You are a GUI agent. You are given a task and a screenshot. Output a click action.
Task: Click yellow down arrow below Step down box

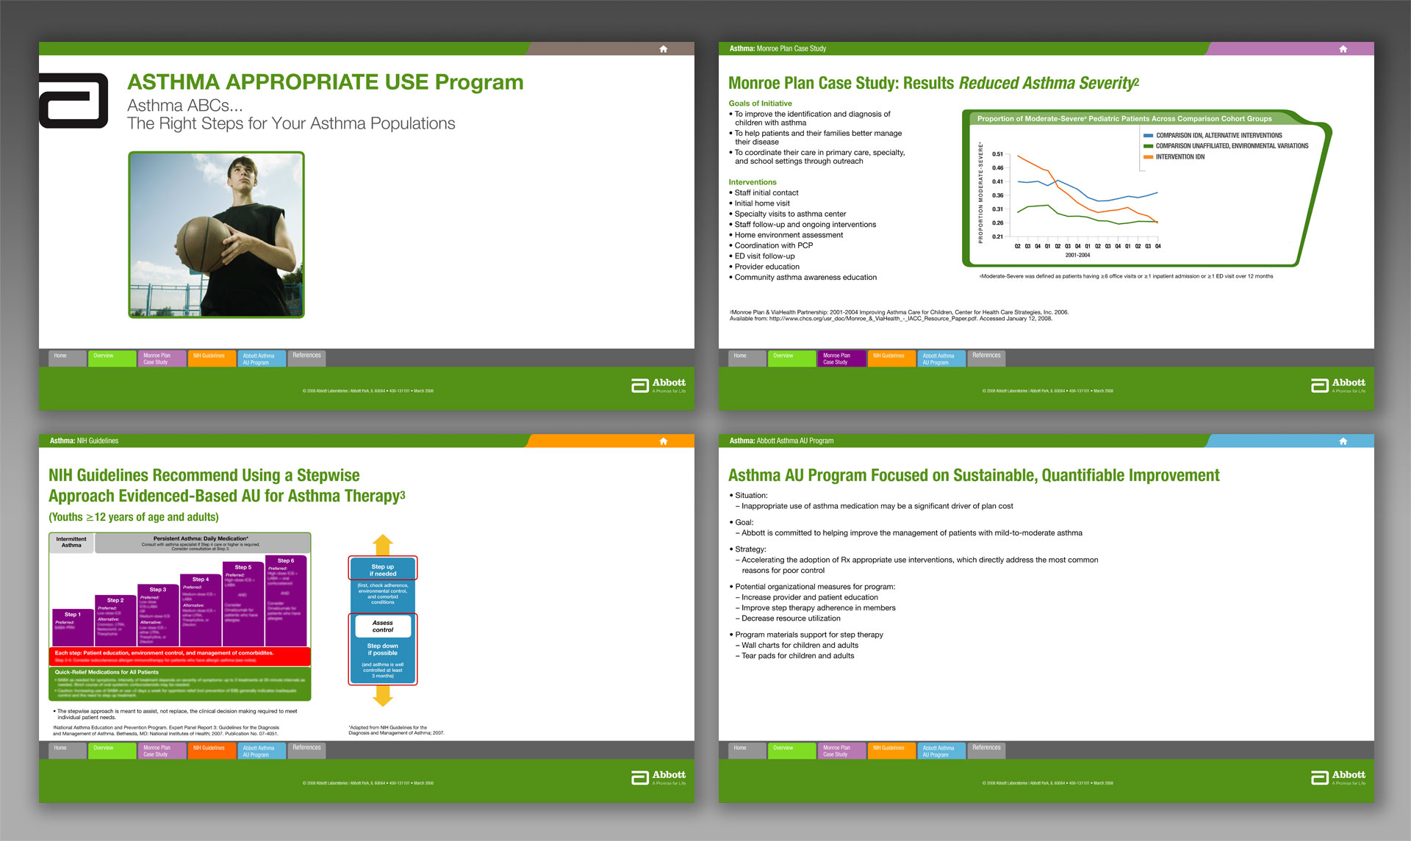click(383, 696)
